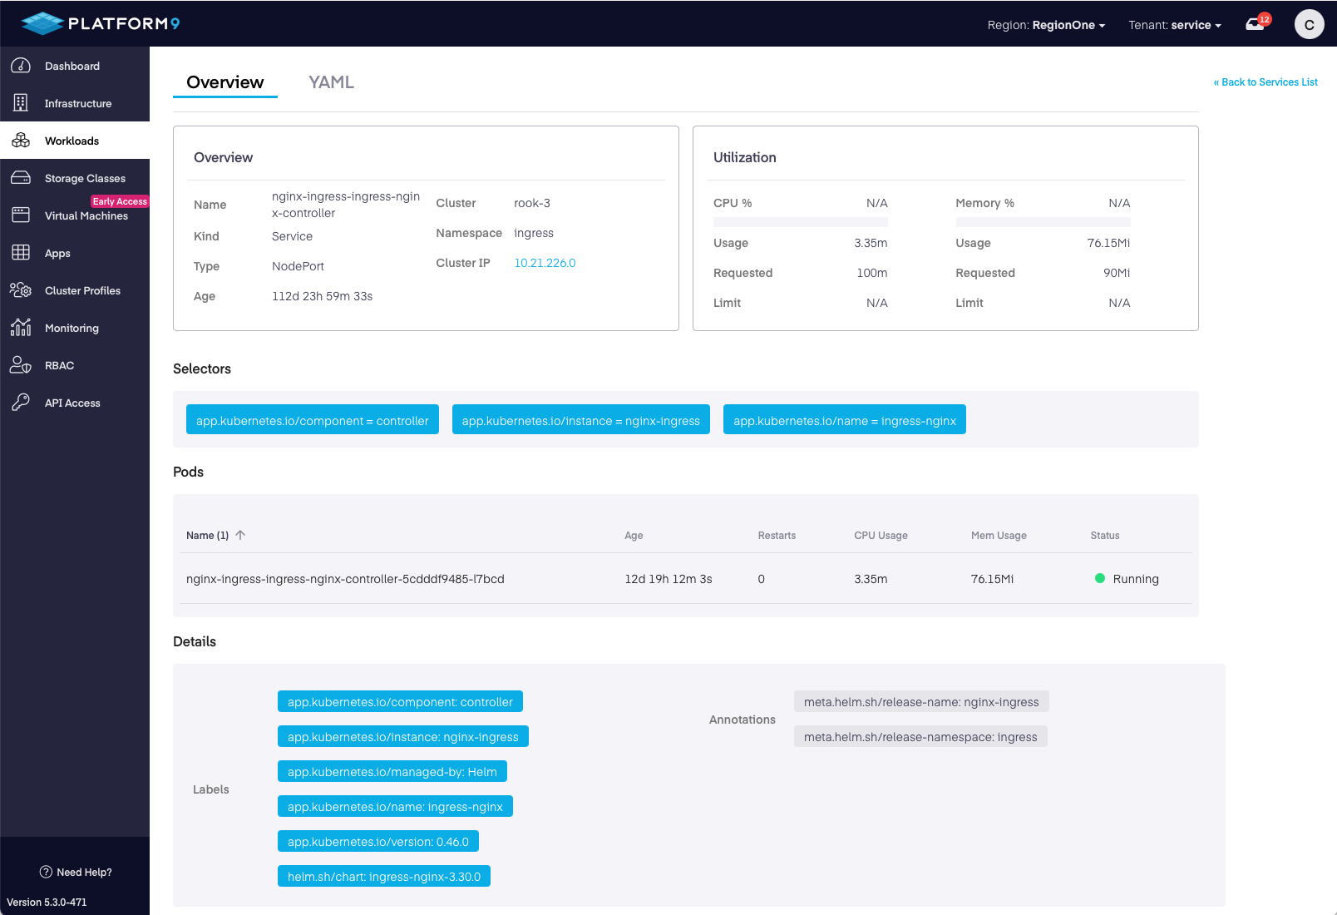Click the Cluster Profiles gears icon

click(x=21, y=290)
